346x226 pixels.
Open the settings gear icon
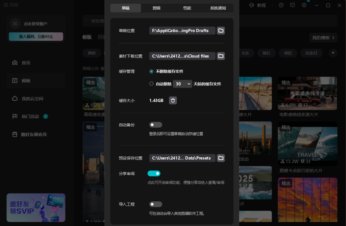pyautogui.click(x=303, y=5)
